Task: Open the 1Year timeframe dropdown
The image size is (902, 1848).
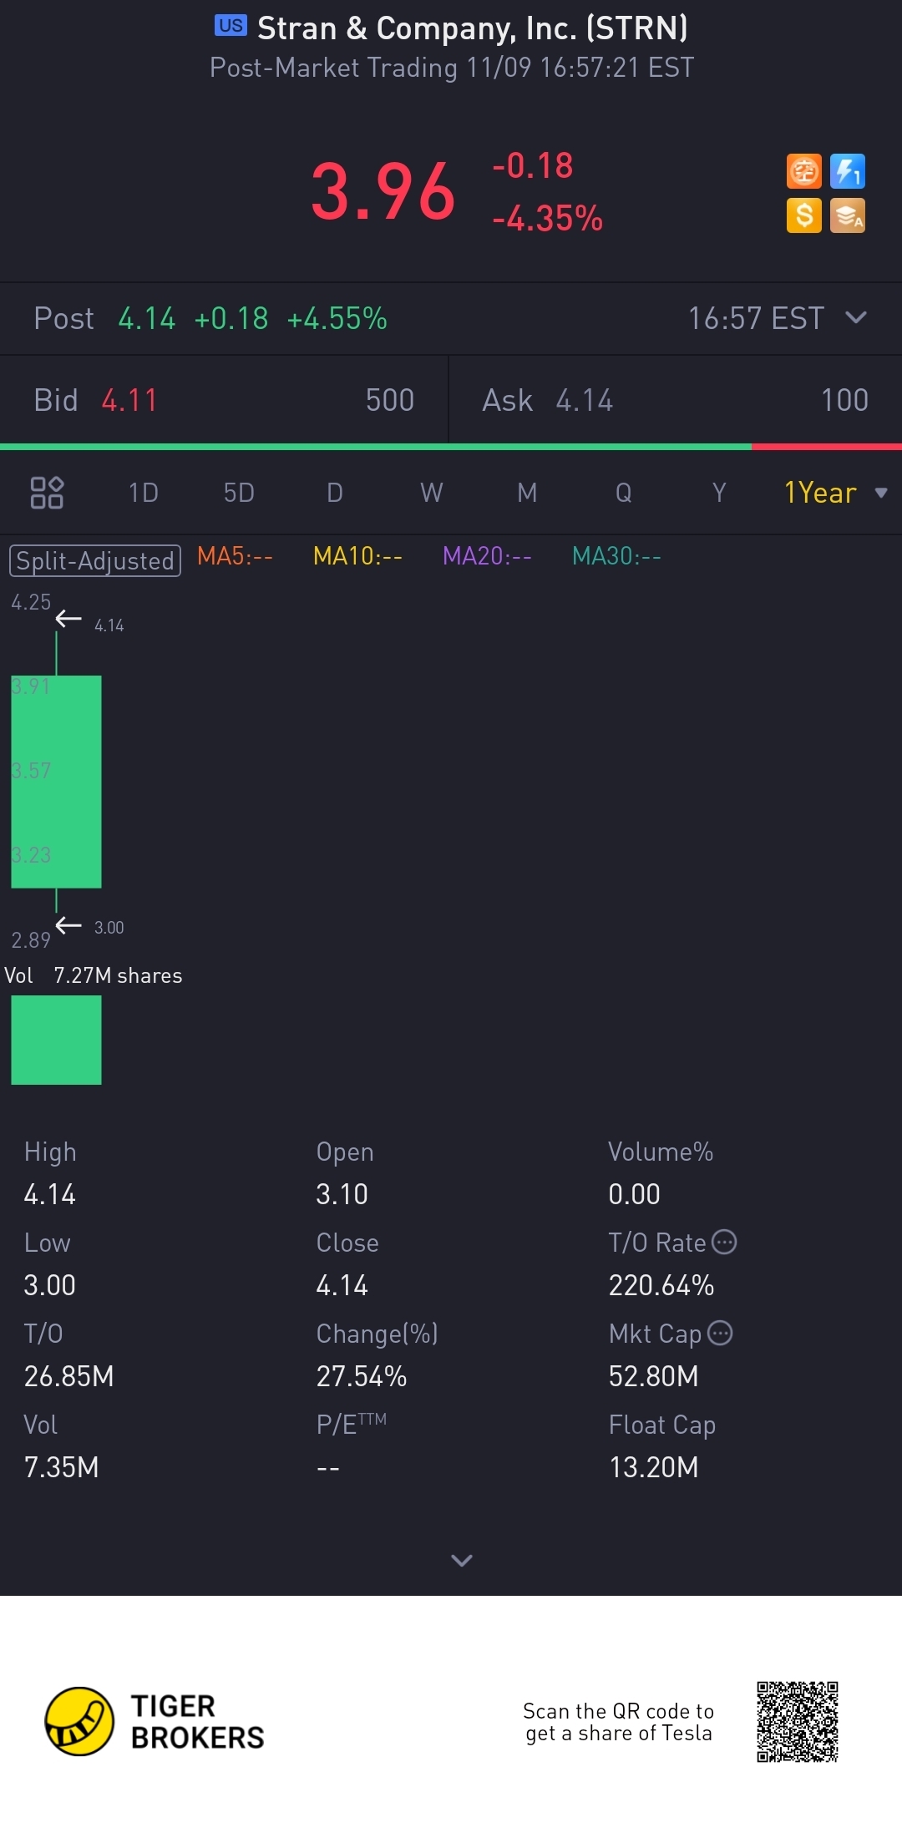Action: pos(834,493)
